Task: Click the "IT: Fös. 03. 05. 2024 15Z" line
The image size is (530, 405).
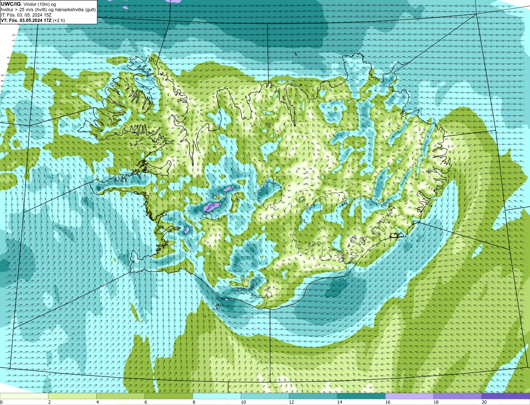Action: click(x=26, y=15)
